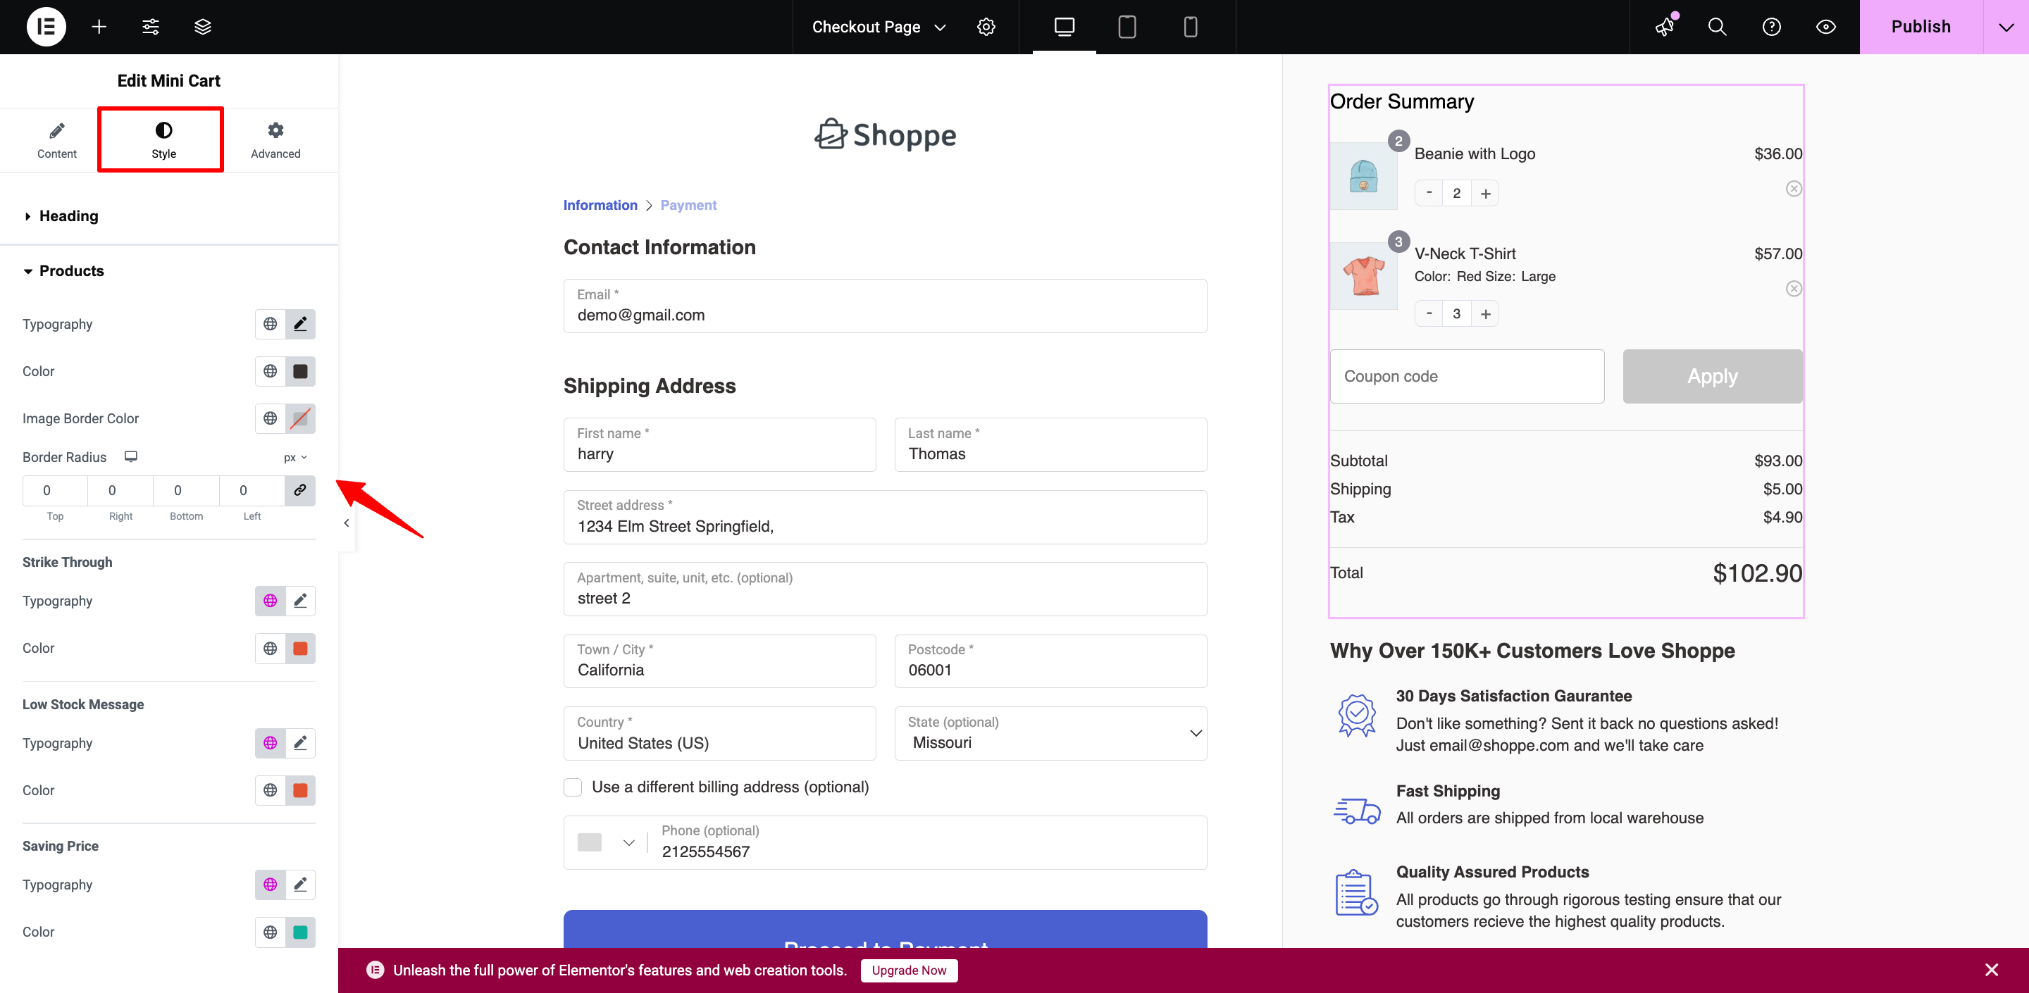
Task: Open global fonts for Products Typography
Action: tap(270, 324)
